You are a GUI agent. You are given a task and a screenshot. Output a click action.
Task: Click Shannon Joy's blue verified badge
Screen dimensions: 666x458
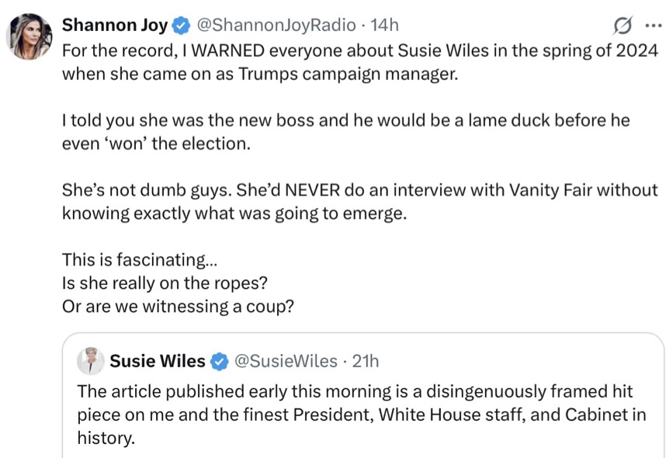coord(181,26)
